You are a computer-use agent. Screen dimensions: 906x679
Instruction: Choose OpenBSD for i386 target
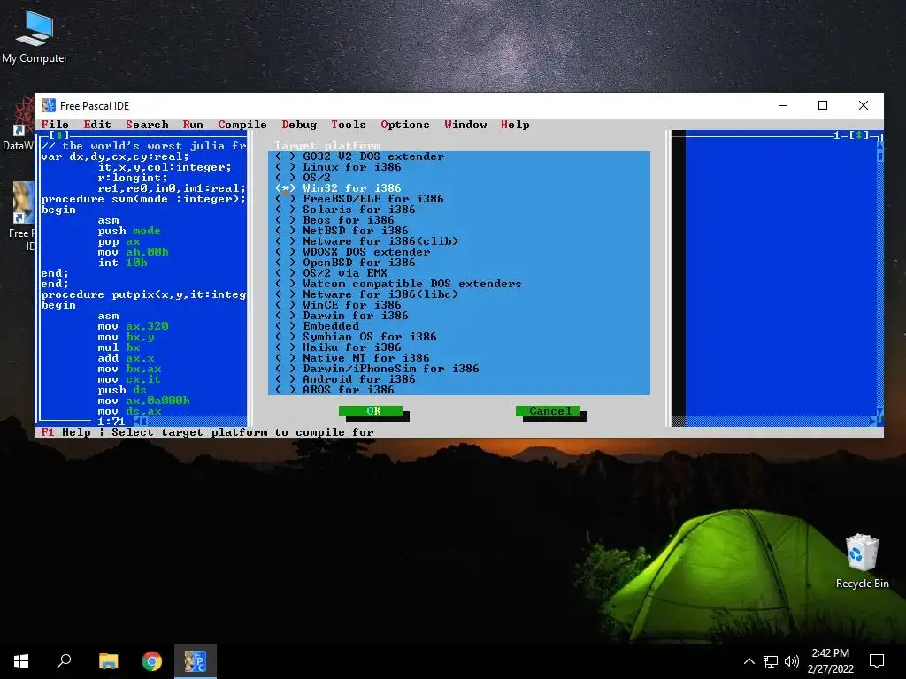pyautogui.click(x=345, y=262)
